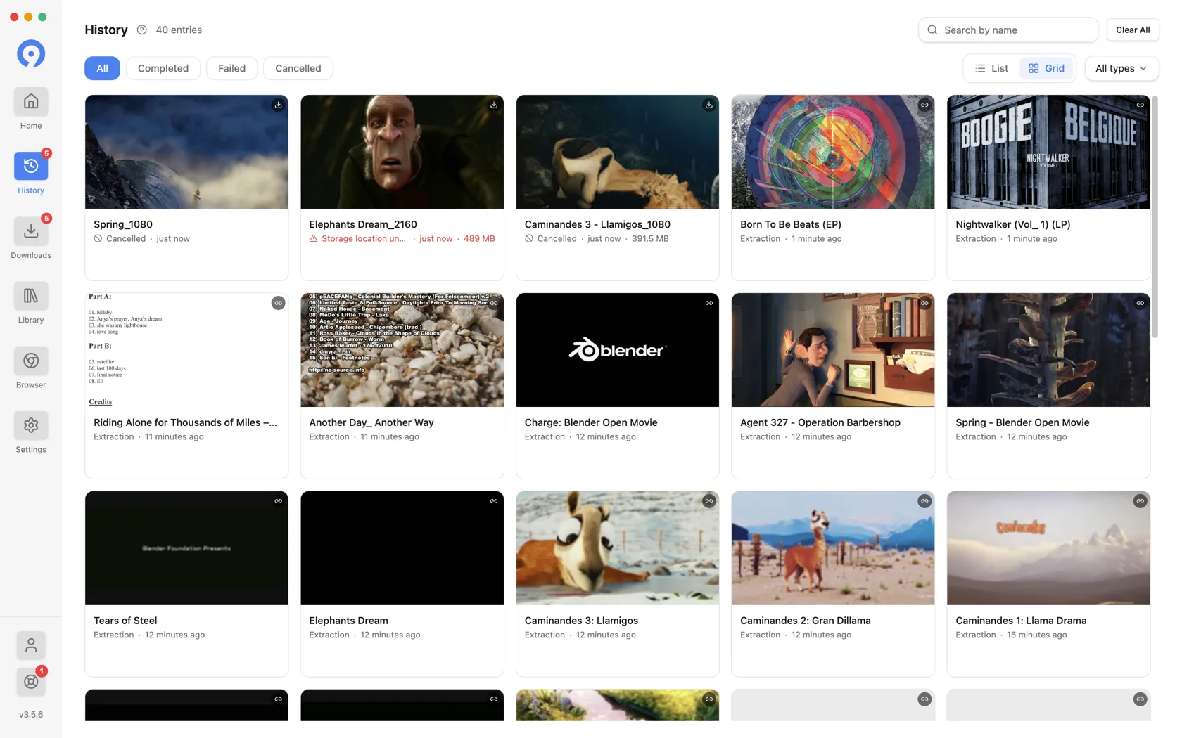The height and width of the screenshot is (738, 1182).
Task: Click the link icon on Spring - Blender Open Movie card
Action: click(1140, 303)
